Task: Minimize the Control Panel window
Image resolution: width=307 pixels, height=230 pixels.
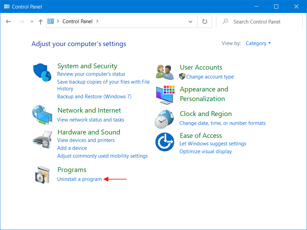Action: pos(256,6)
